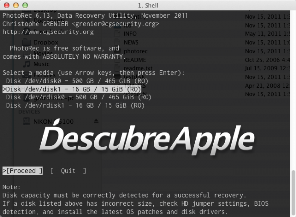Image resolution: width=296 pixels, height=217 pixels.
Task: Select readme.txt file in background Finder list
Action: [138, 68]
